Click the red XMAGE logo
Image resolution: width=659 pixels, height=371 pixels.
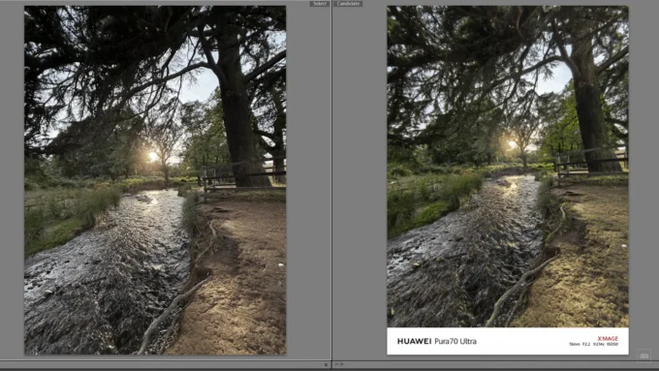point(608,338)
